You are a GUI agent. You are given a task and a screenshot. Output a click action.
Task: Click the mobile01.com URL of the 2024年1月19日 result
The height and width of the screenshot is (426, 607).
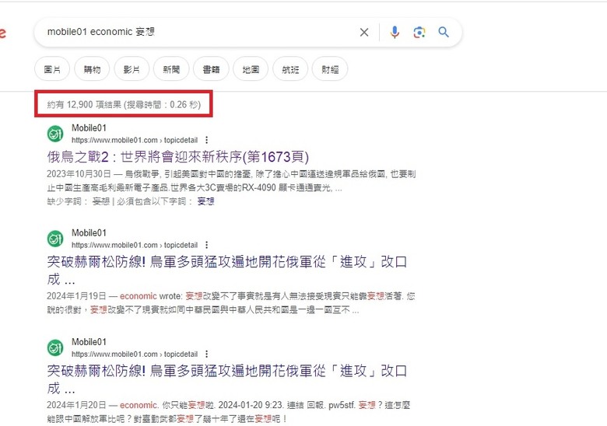[135, 245]
